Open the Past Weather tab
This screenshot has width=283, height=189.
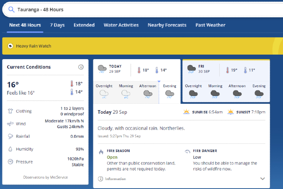pos(210,25)
